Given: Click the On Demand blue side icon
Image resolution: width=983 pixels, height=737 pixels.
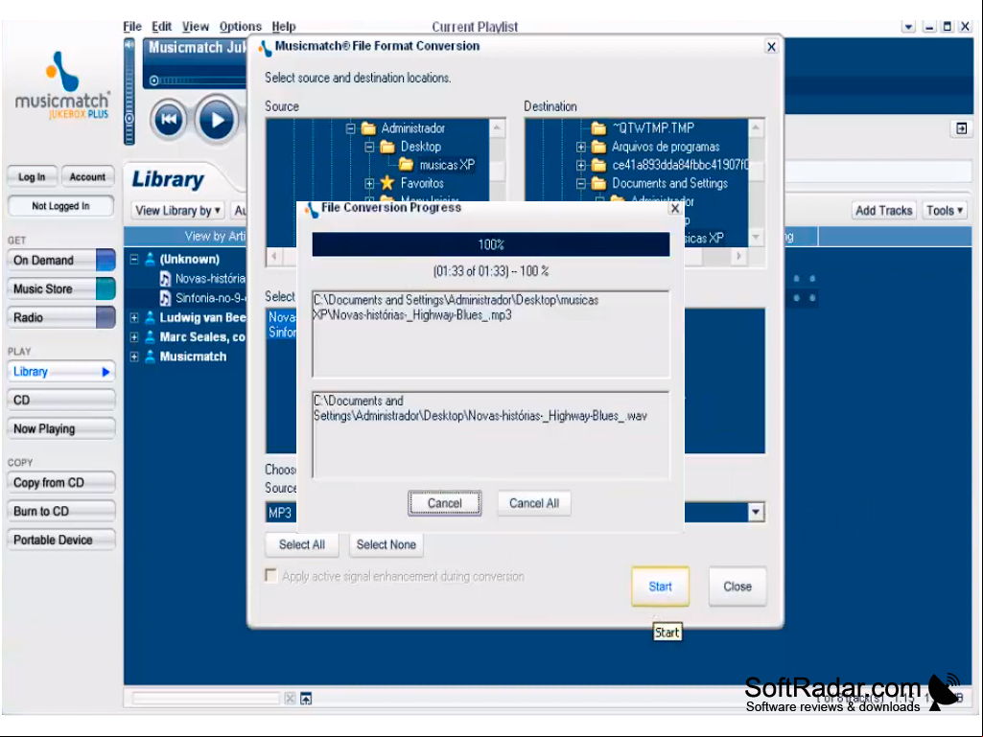Looking at the screenshot, I should 105,260.
